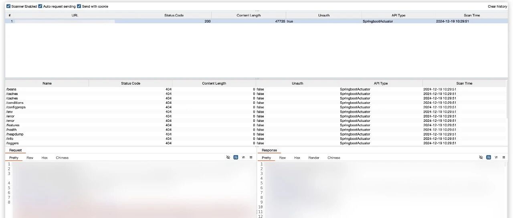Open the Request panel hamburger menu
This screenshot has height=218, width=513.
click(x=251, y=157)
